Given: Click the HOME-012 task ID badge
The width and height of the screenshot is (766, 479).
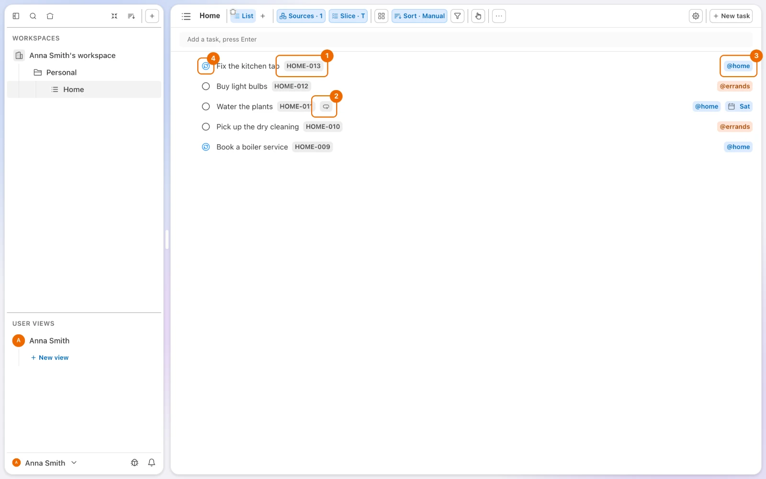Looking at the screenshot, I should (x=292, y=86).
